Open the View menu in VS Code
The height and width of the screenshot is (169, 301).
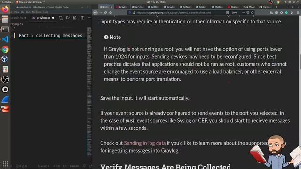coord(16,12)
